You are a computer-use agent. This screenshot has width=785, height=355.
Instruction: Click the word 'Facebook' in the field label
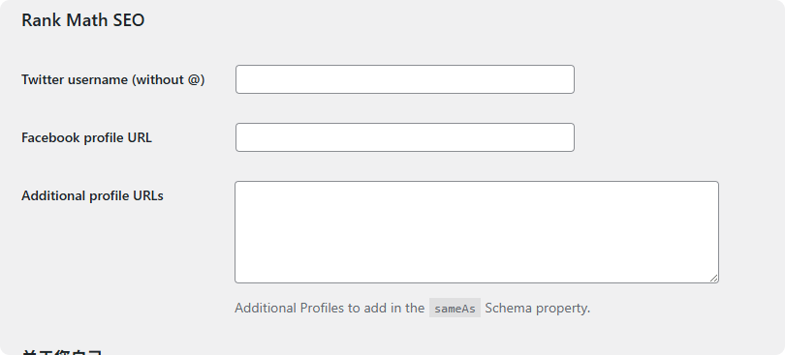point(50,137)
